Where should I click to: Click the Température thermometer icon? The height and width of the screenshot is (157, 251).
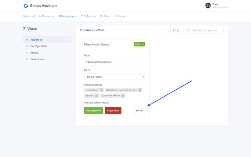pyautogui.click(x=101, y=90)
